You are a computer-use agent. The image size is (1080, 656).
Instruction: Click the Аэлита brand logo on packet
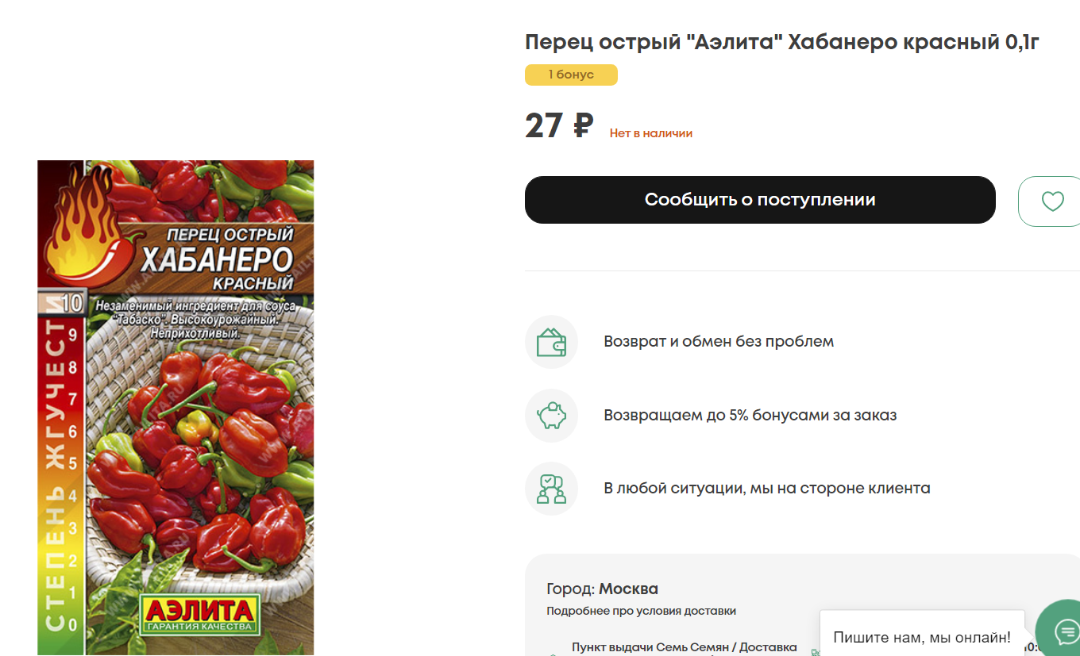point(201,613)
